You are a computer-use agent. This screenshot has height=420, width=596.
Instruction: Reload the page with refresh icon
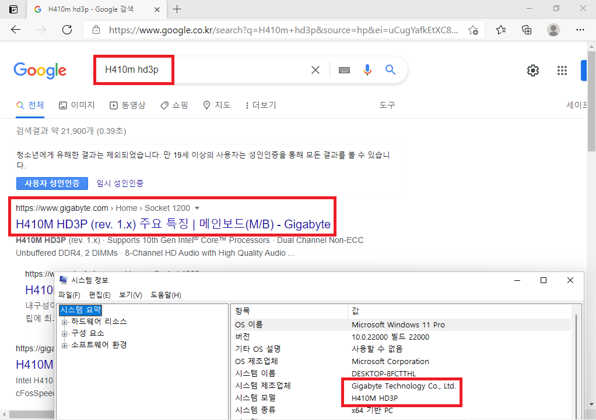coord(67,30)
